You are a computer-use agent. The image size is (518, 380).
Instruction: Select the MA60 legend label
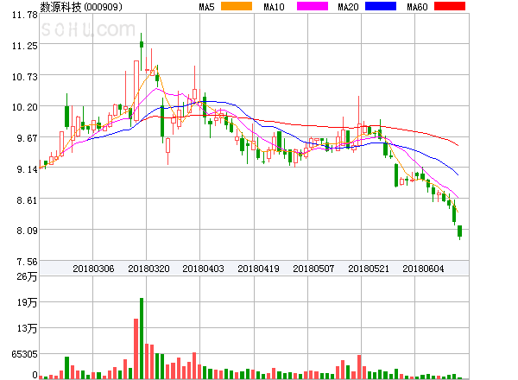pos(418,7)
